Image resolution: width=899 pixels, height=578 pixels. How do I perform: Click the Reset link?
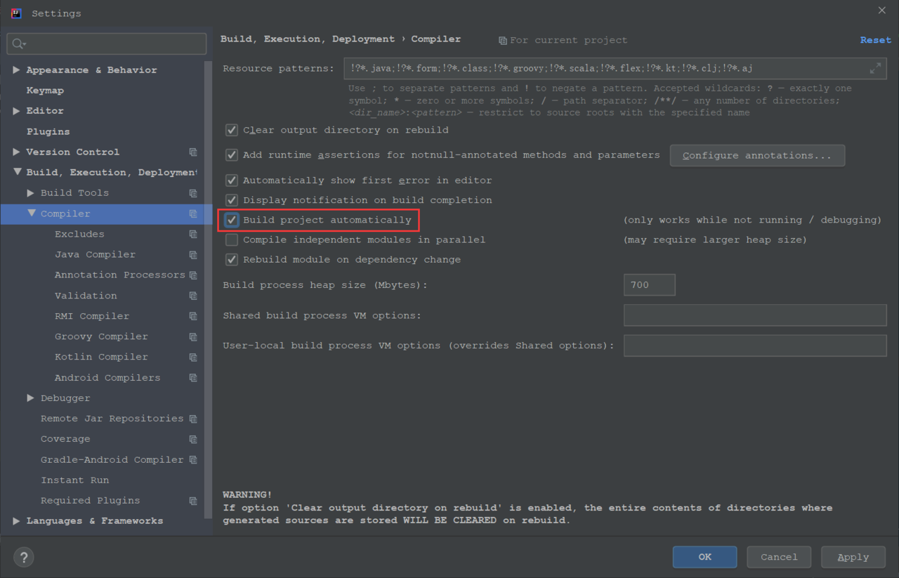point(875,40)
